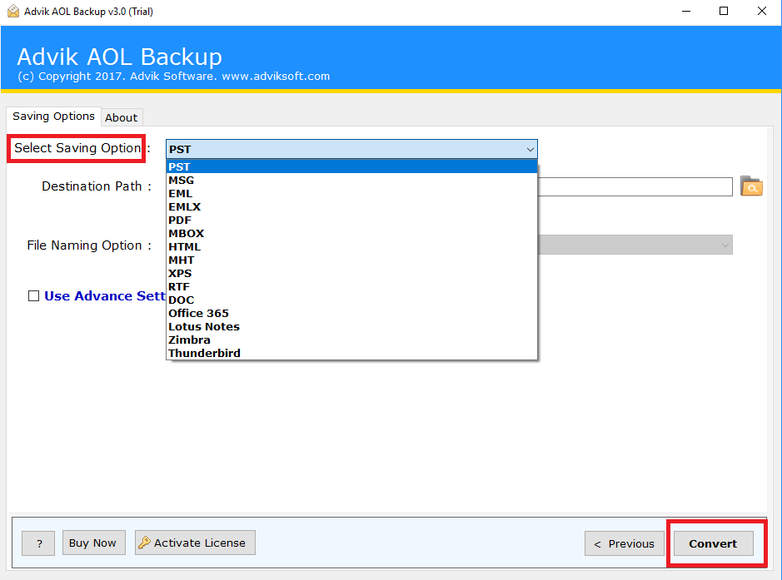
Task: Click the Convert button
Action: (713, 543)
